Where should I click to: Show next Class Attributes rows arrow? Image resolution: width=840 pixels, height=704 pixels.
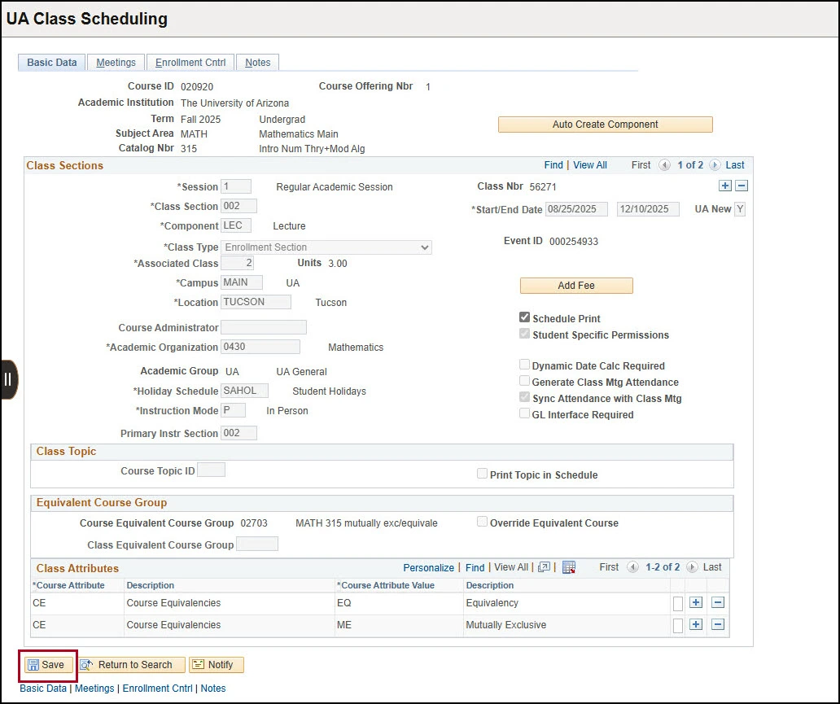(x=692, y=566)
